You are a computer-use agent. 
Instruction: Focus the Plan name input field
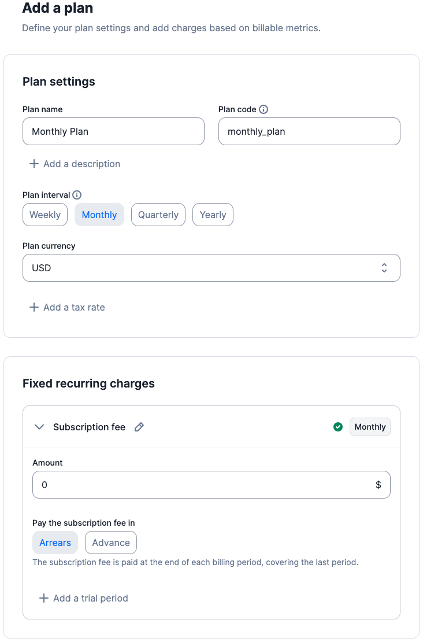(x=113, y=131)
